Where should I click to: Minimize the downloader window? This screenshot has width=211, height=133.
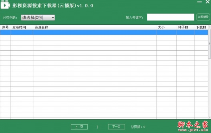(199, 2)
